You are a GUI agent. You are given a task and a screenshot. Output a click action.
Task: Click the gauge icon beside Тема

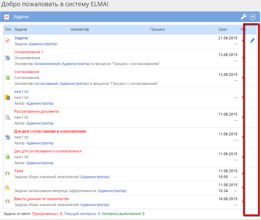tap(8, 174)
